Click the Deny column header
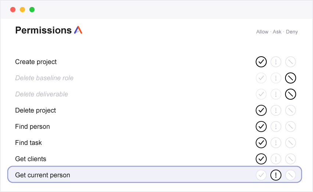 click(292, 32)
